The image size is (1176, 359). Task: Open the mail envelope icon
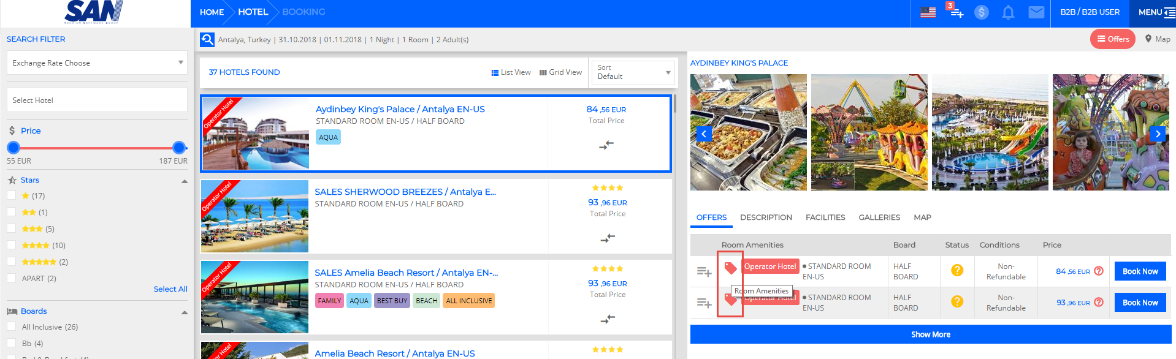pyautogui.click(x=1036, y=12)
